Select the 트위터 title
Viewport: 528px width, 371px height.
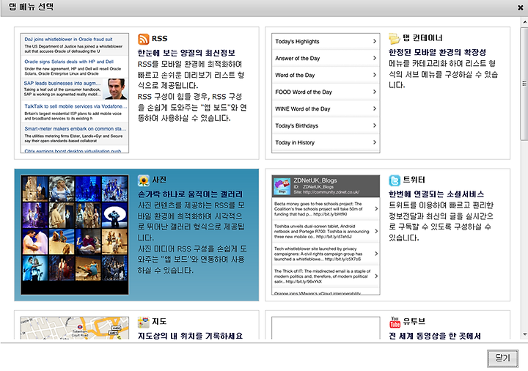click(x=414, y=180)
